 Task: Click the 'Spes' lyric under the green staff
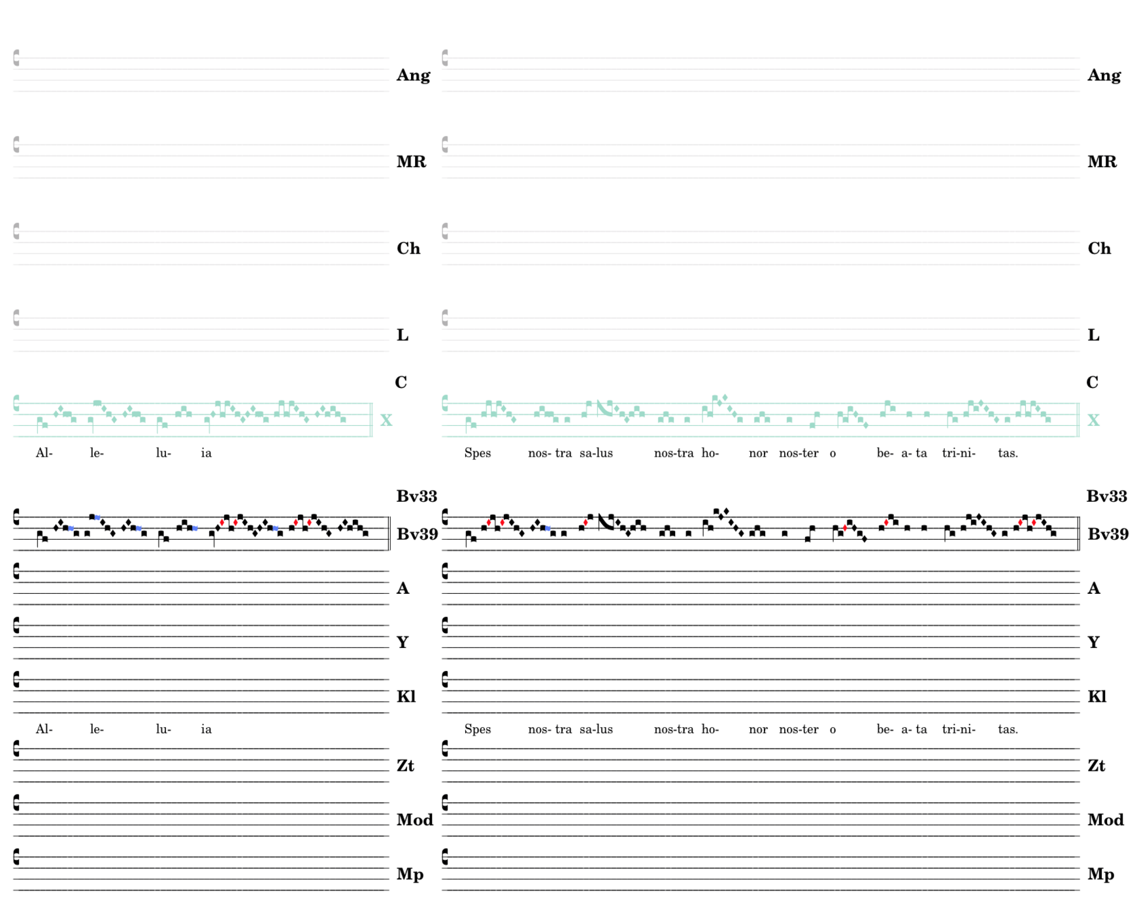[x=477, y=453]
